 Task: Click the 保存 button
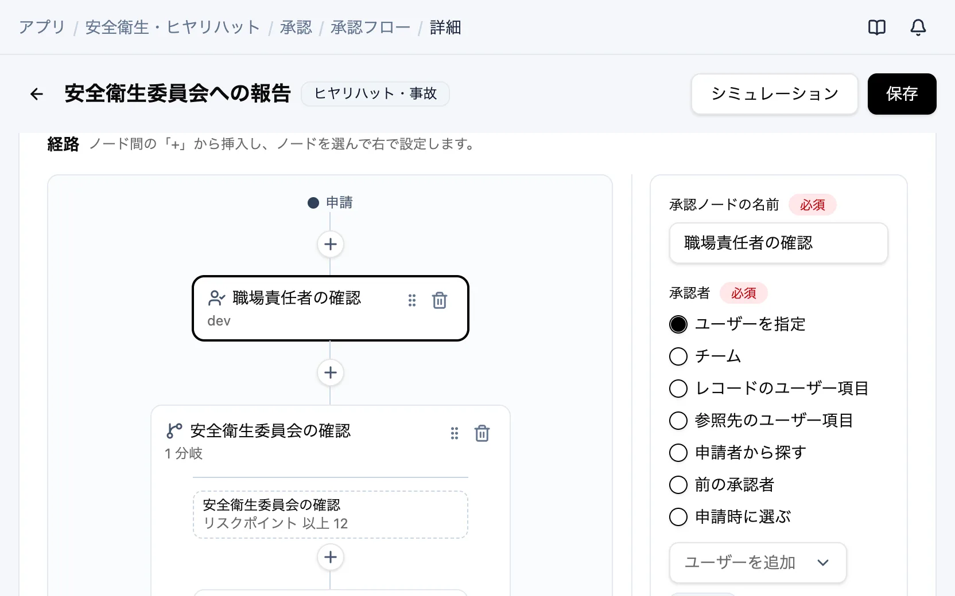click(x=902, y=94)
